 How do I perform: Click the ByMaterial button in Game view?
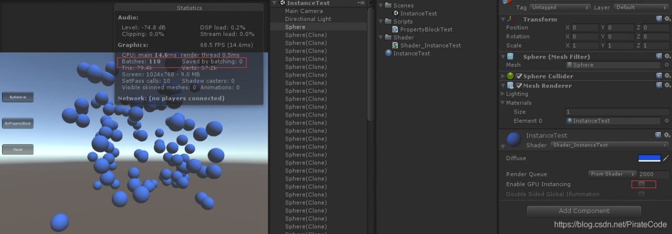pyautogui.click(x=18, y=97)
